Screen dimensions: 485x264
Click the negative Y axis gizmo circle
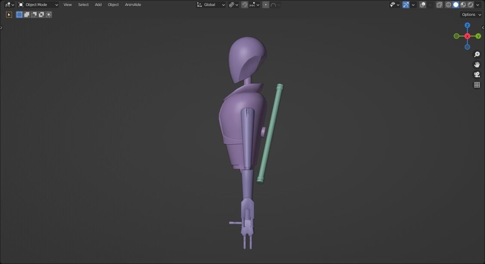(x=456, y=36)
